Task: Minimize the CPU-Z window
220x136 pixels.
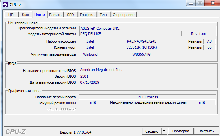Action: (191, 3)
